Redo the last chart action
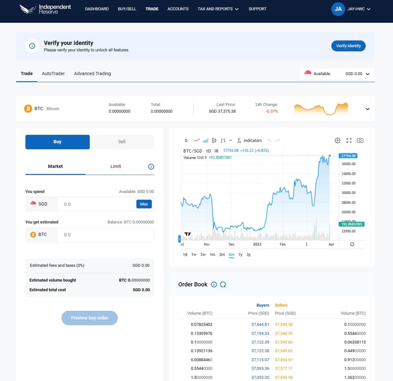Viewport: 393px width, 381px height. tap(277, 140)
